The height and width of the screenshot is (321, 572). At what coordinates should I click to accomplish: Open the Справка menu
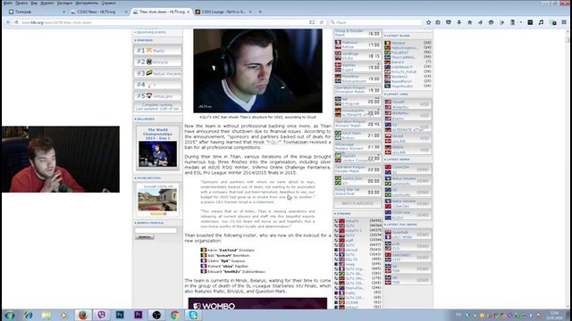108,3
